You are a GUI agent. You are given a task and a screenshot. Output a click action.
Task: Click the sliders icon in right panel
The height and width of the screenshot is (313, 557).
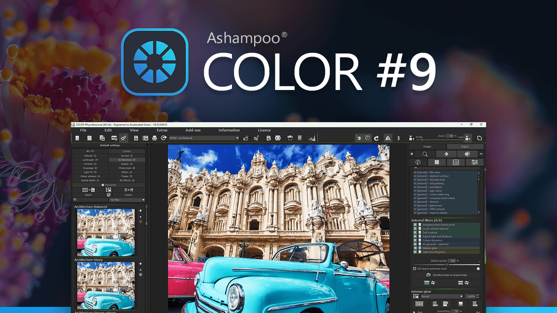(475, 162)
